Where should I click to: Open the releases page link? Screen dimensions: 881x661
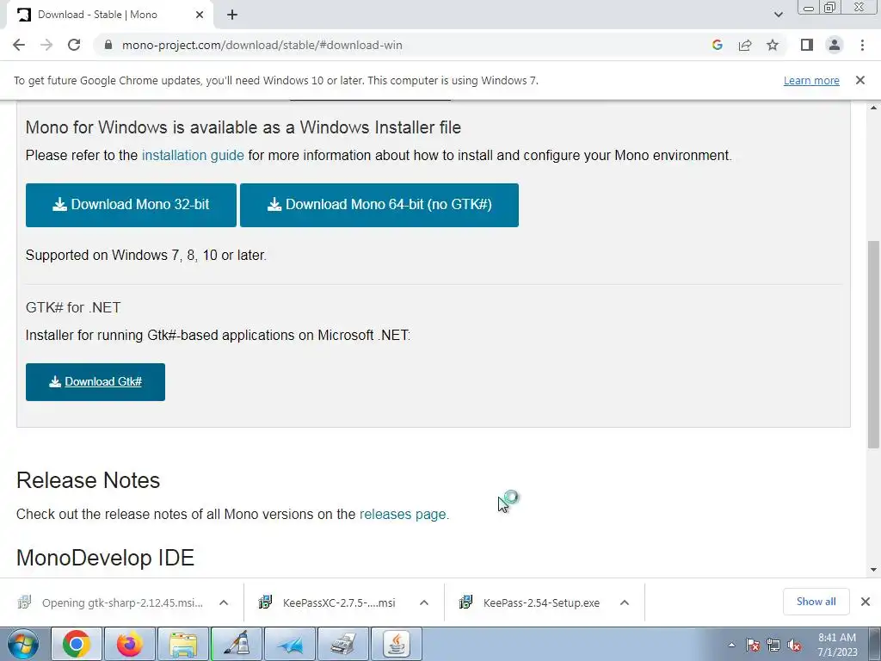pyautogui.click(x=403, y=515)
